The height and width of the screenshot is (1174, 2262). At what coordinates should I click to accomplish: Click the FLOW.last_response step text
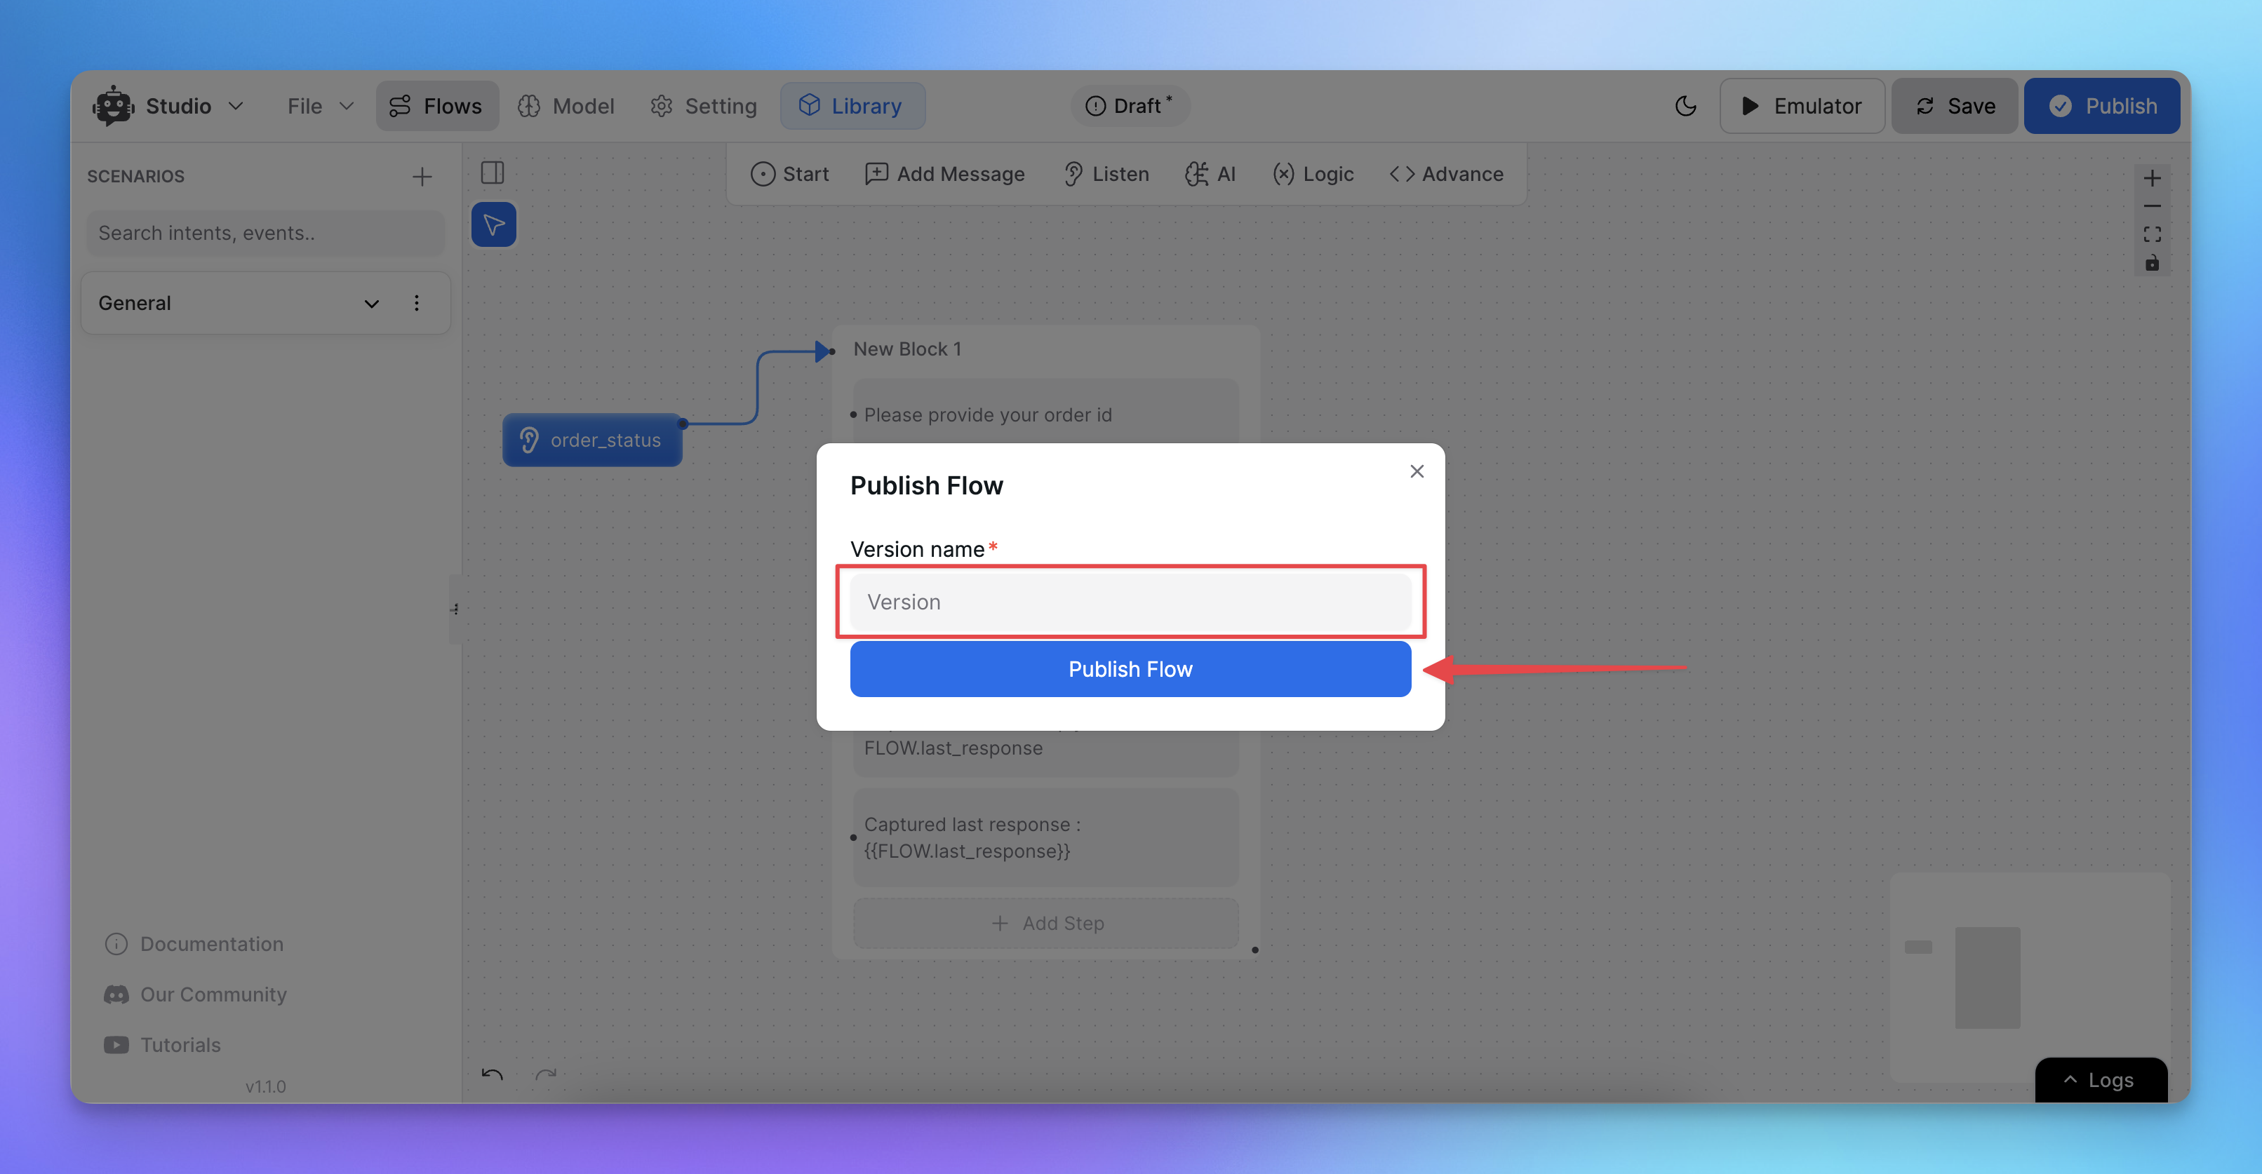pos(953,748)
